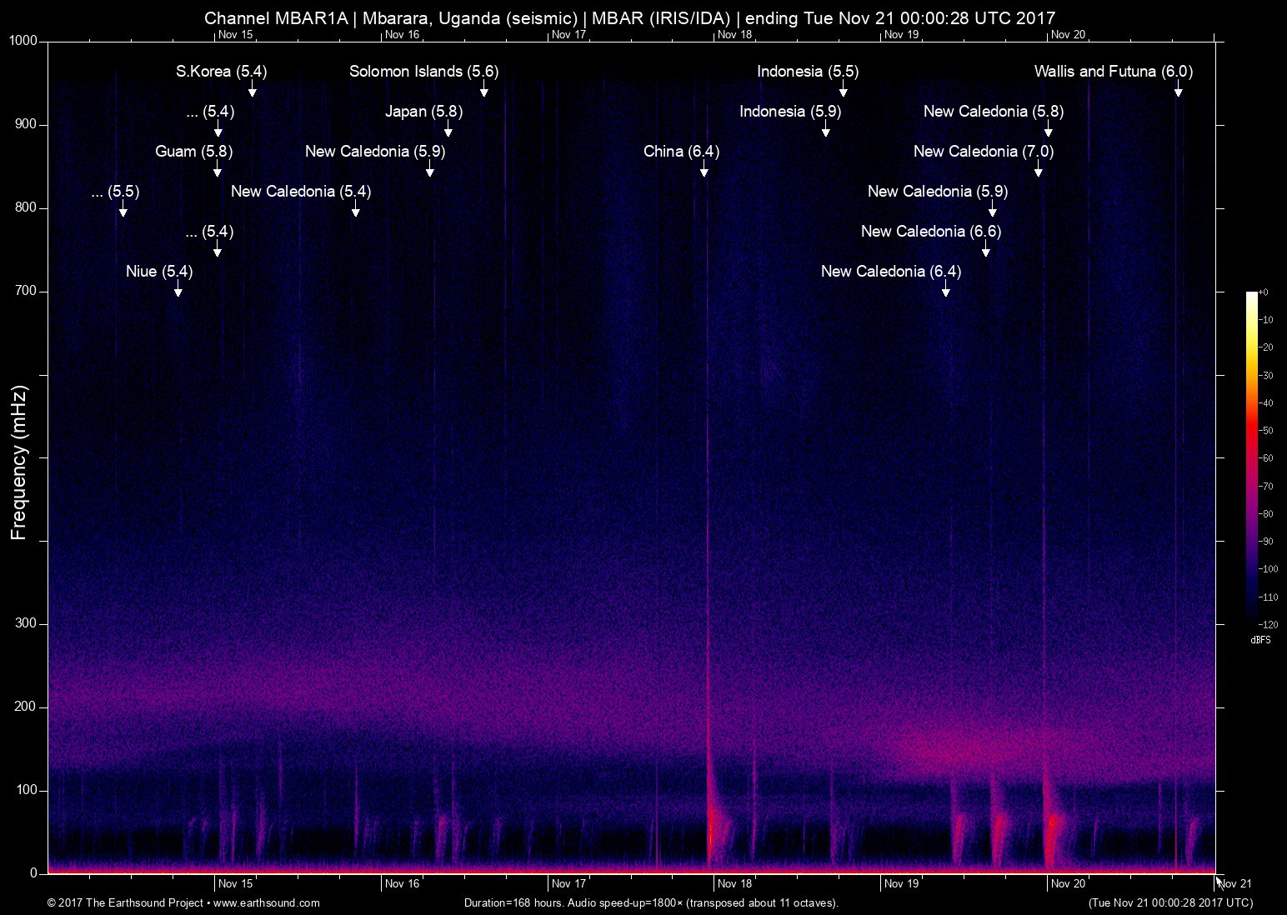Select the arrow under New Caledonia (7.0)
Viewport: 1287px width, 915px height.
[1039, 169]
